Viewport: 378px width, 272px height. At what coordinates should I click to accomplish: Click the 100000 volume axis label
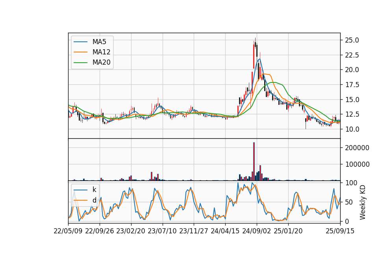(357, 164)
